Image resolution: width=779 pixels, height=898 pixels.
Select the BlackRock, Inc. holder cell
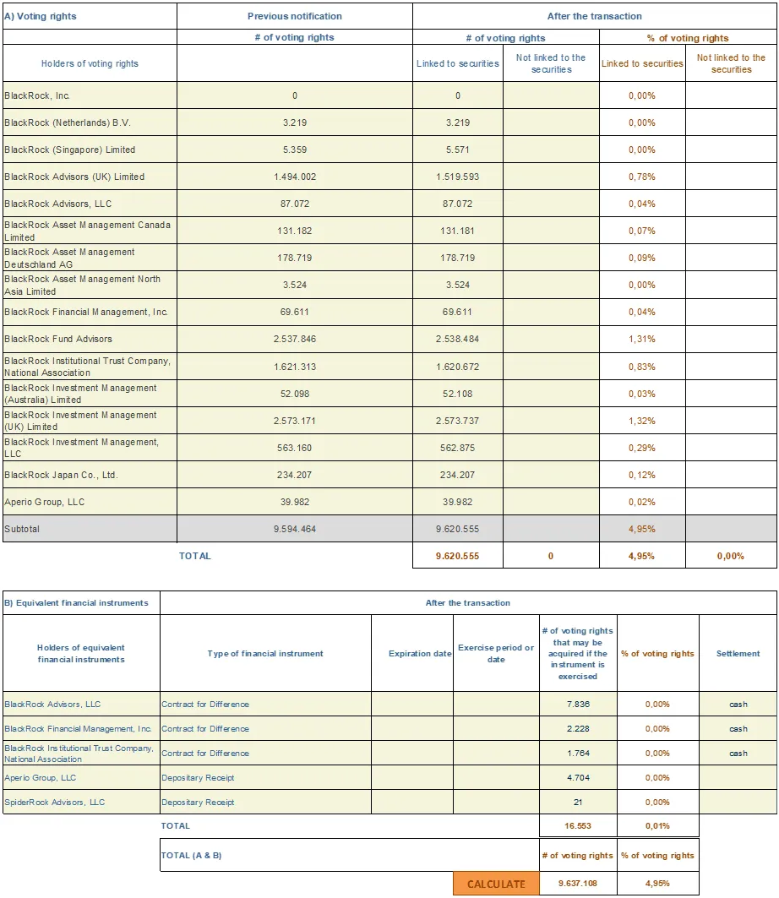click(90, 95)
